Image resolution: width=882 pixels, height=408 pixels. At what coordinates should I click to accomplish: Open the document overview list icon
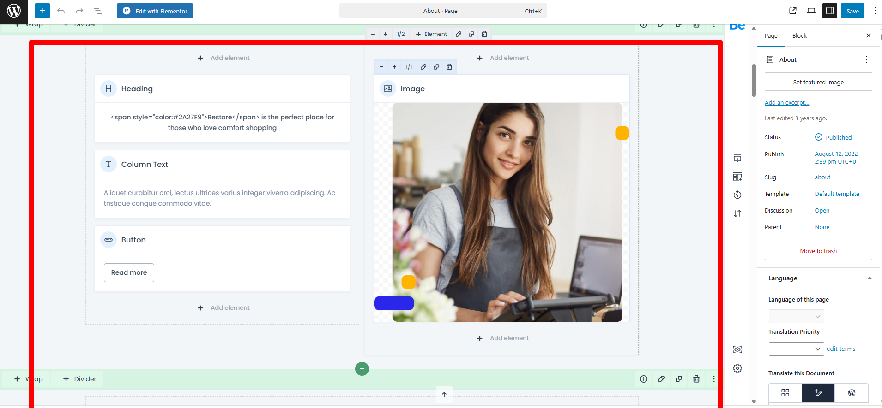point(98,11)
